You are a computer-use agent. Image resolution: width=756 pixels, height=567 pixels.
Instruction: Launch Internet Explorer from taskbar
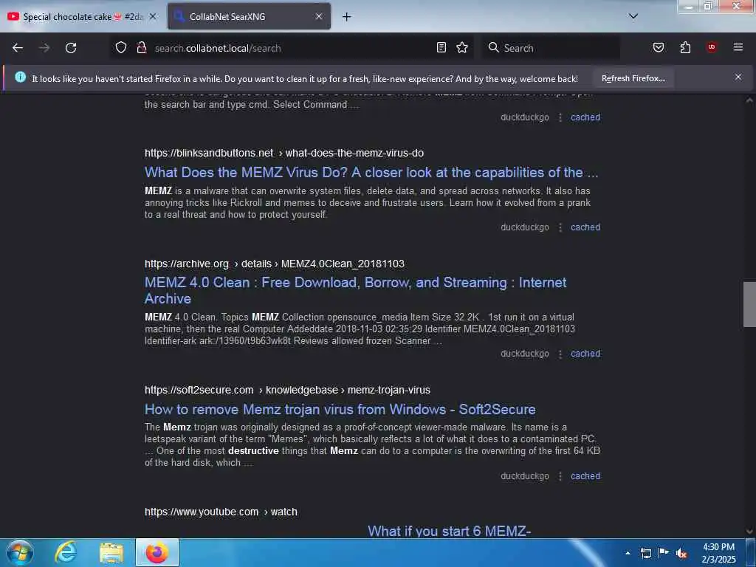65,552
